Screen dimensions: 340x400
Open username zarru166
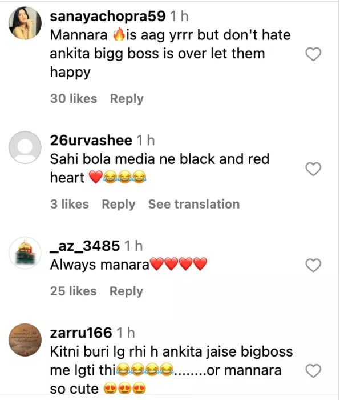click(x=81, y=333)
